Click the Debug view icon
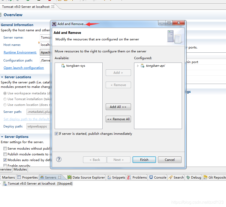Viewport: 226px width, 207px height. pyautogui.click(x=188, y=177)
